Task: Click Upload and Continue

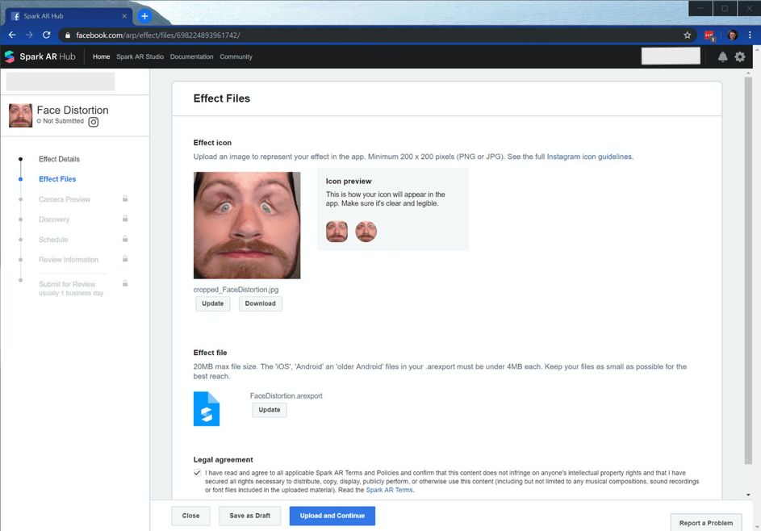Action: 332,516
